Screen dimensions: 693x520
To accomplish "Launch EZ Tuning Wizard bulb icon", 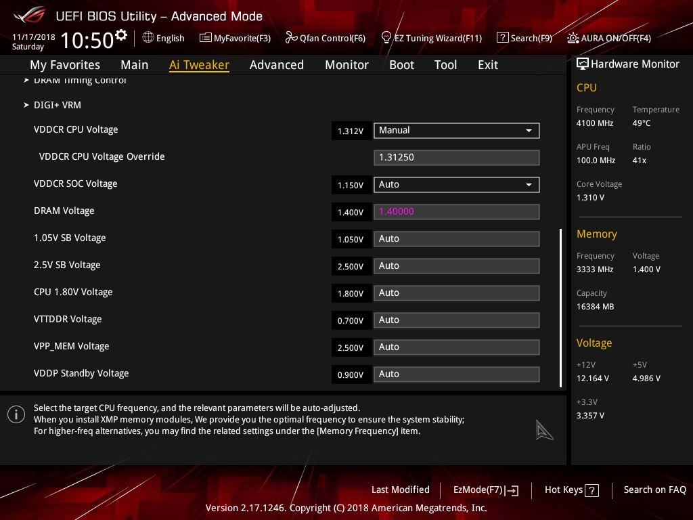I will (x=386, y=38).
